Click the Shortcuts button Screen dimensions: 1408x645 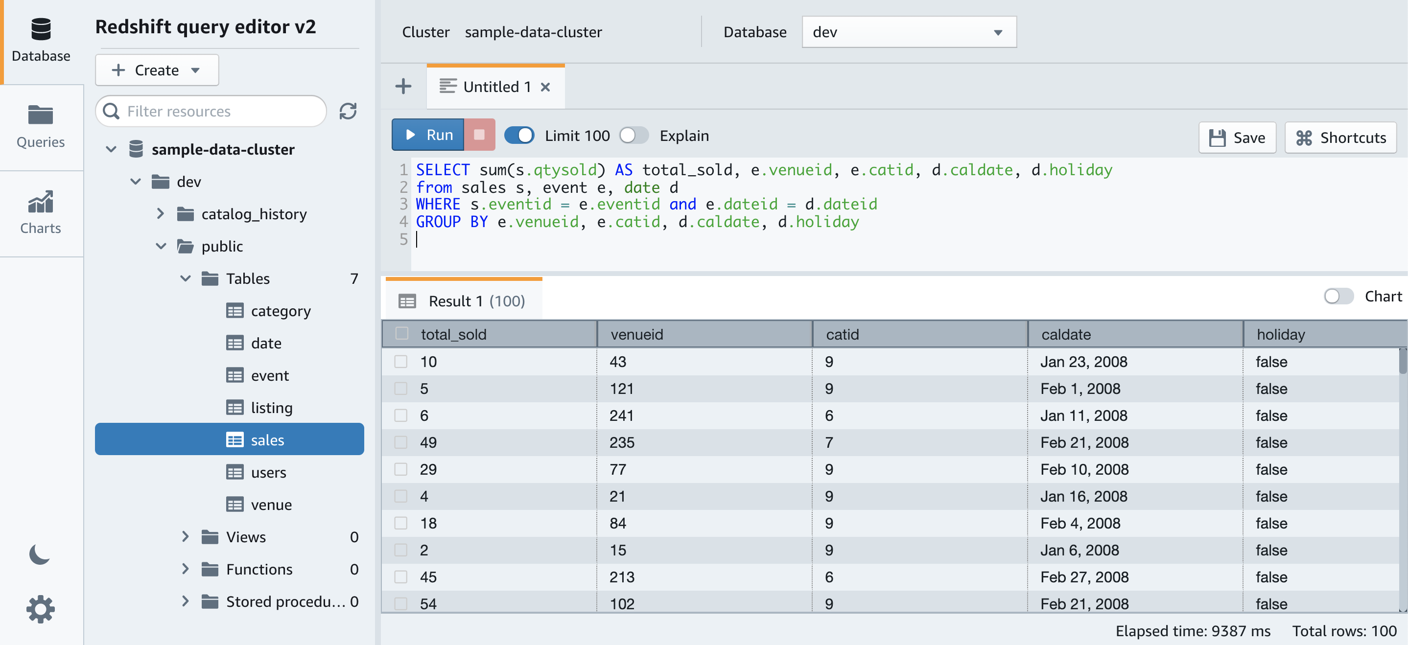click(x=1340, y=138)
